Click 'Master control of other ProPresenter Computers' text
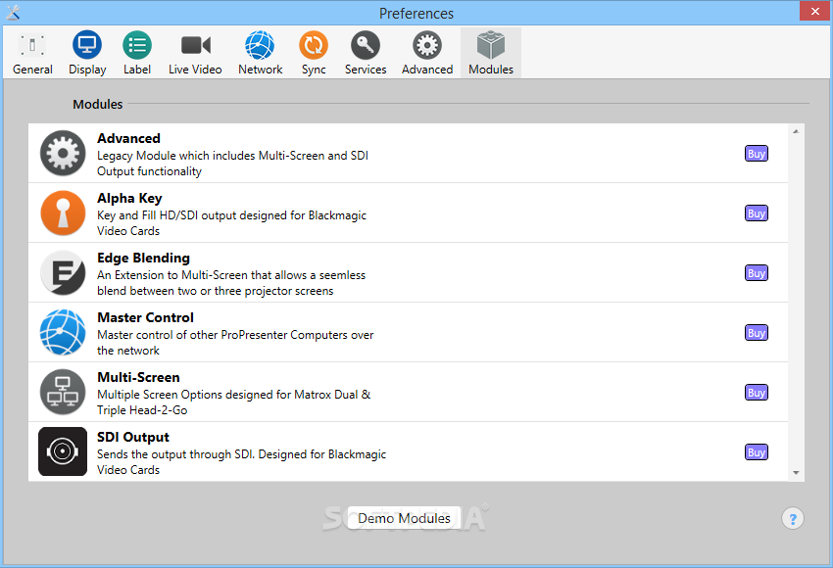This screenshot has height=568, width=833. (235, 343)
